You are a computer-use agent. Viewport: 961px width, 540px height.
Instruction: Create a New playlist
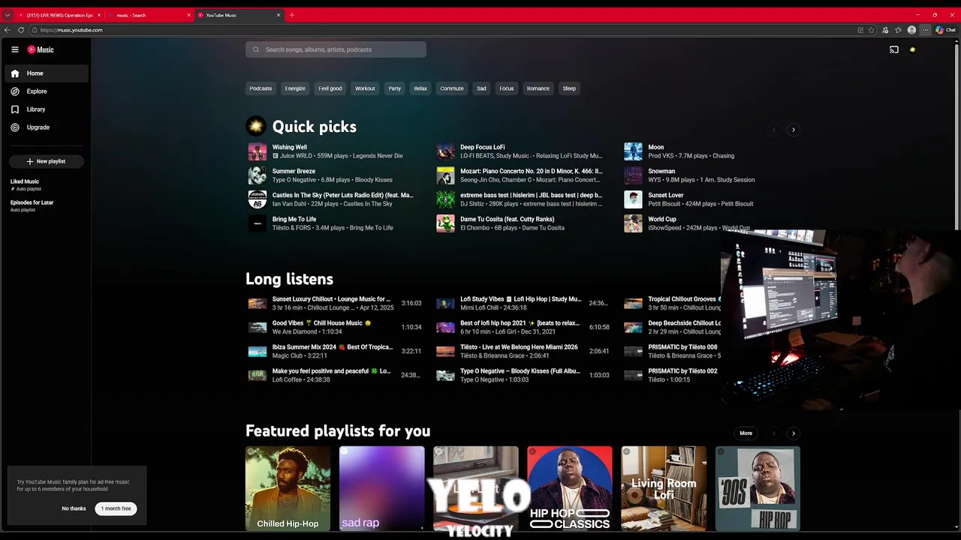(x=46, y=161)
